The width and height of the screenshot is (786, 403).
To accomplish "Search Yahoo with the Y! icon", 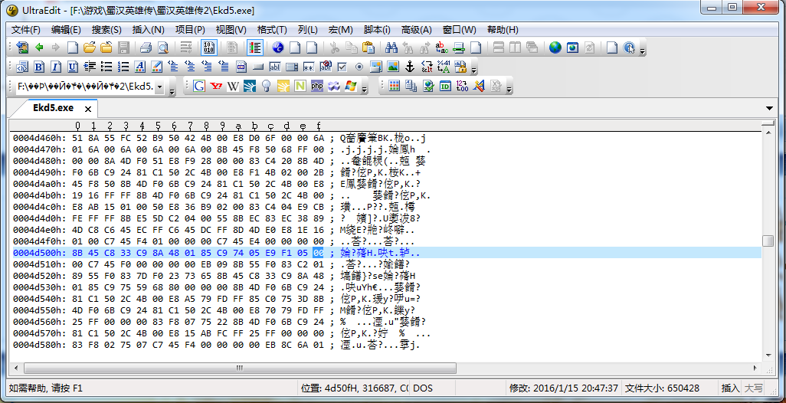I will click(x=216, y=87).
